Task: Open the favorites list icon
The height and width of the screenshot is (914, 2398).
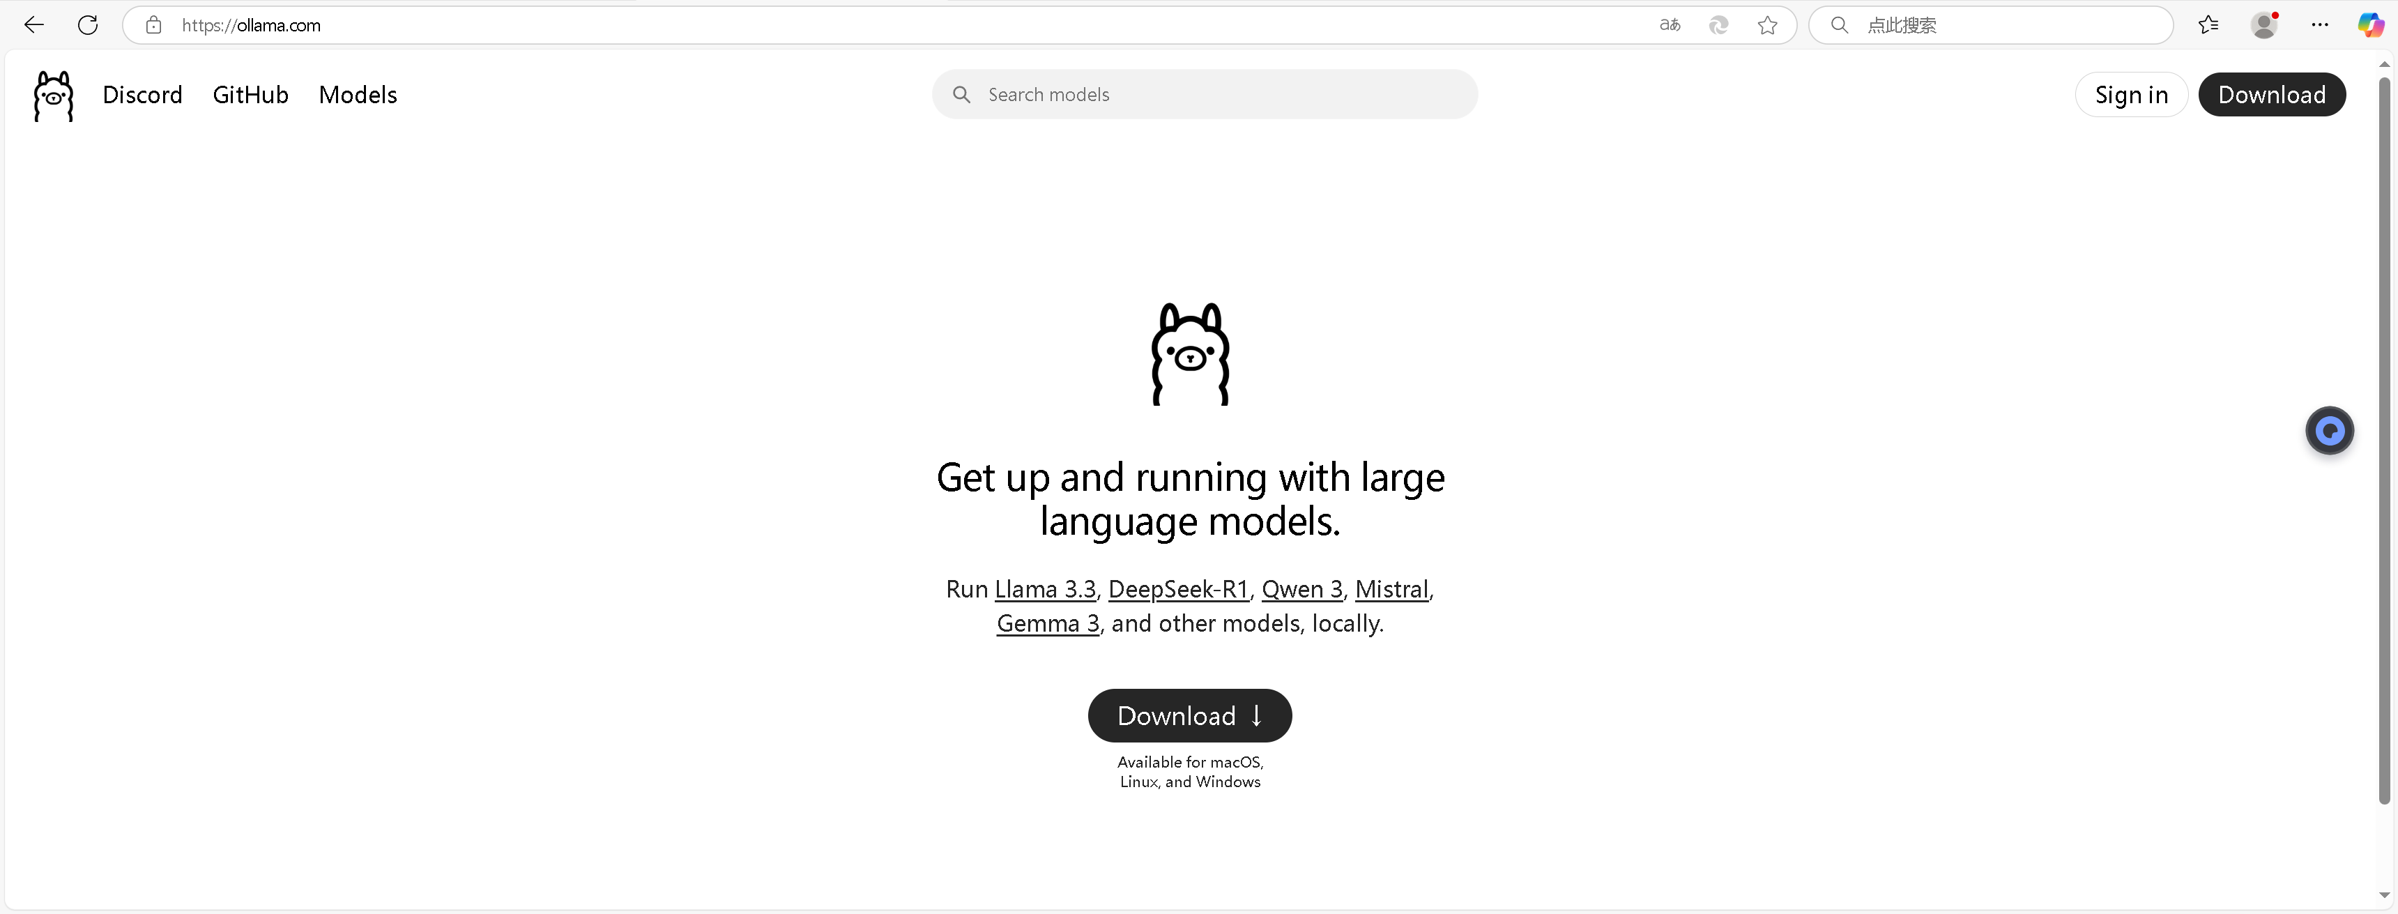Action: pyautogui.click(x=2208, y=25)
